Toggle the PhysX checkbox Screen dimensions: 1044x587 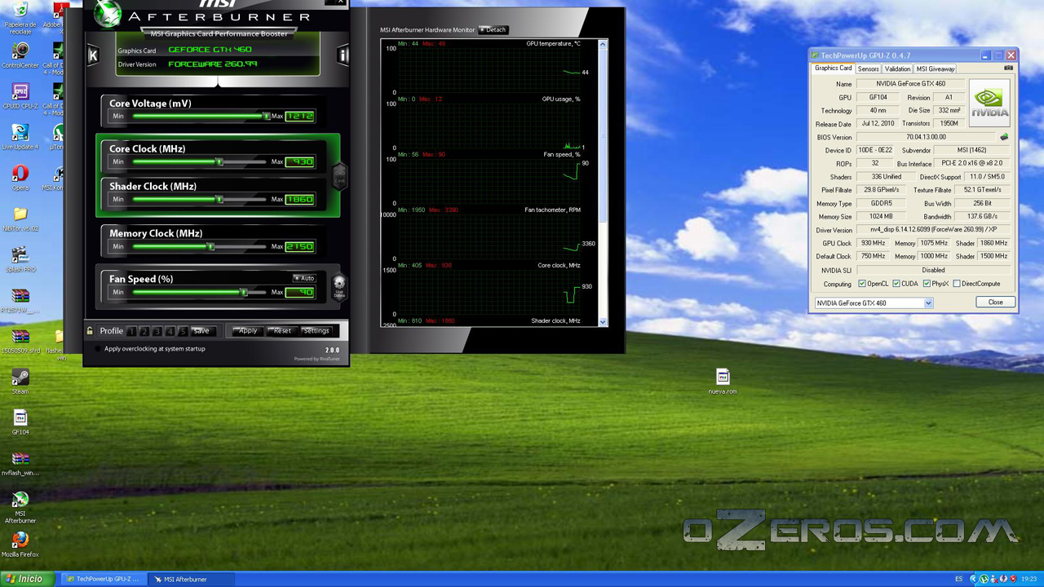(927, 284)
